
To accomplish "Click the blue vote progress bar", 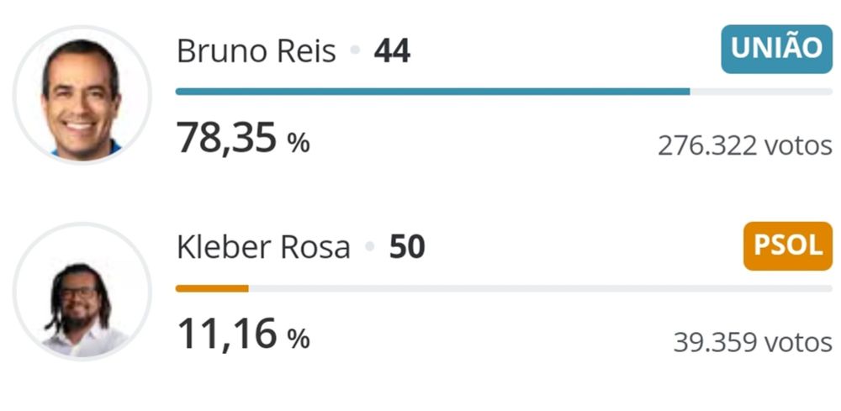I will pos(433,92).
